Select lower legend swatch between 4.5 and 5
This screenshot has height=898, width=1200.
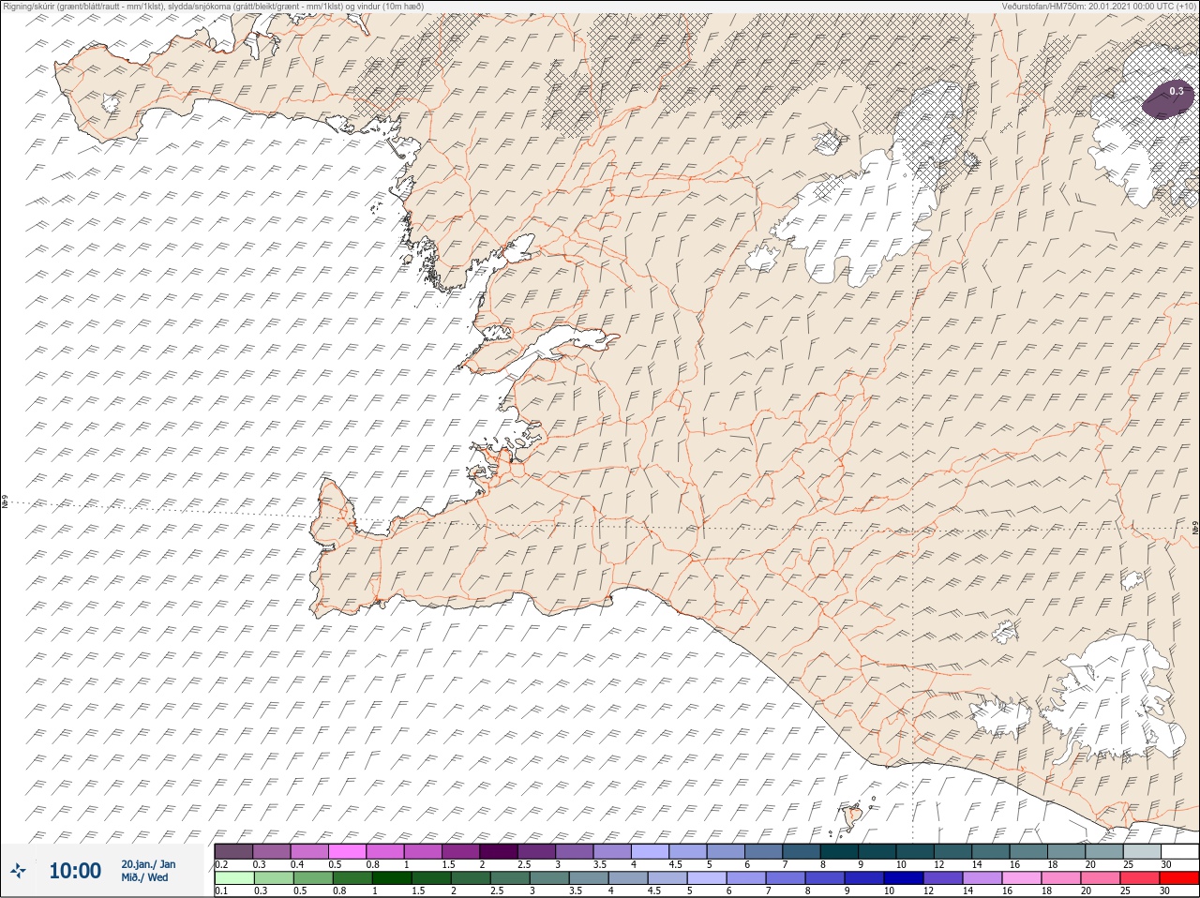[667, 878]
